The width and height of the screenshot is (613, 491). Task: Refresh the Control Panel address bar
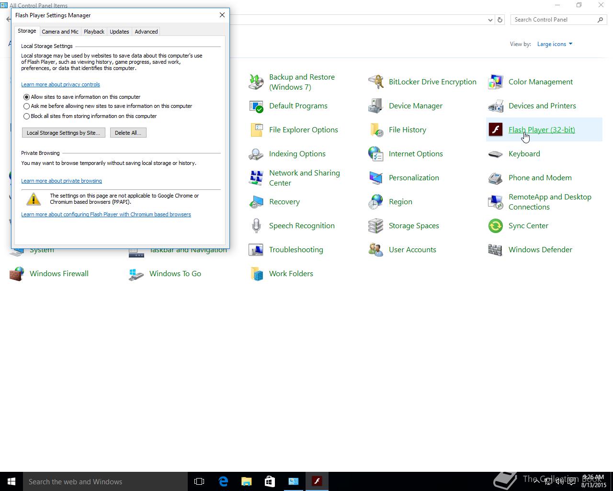tap(500, 20)
